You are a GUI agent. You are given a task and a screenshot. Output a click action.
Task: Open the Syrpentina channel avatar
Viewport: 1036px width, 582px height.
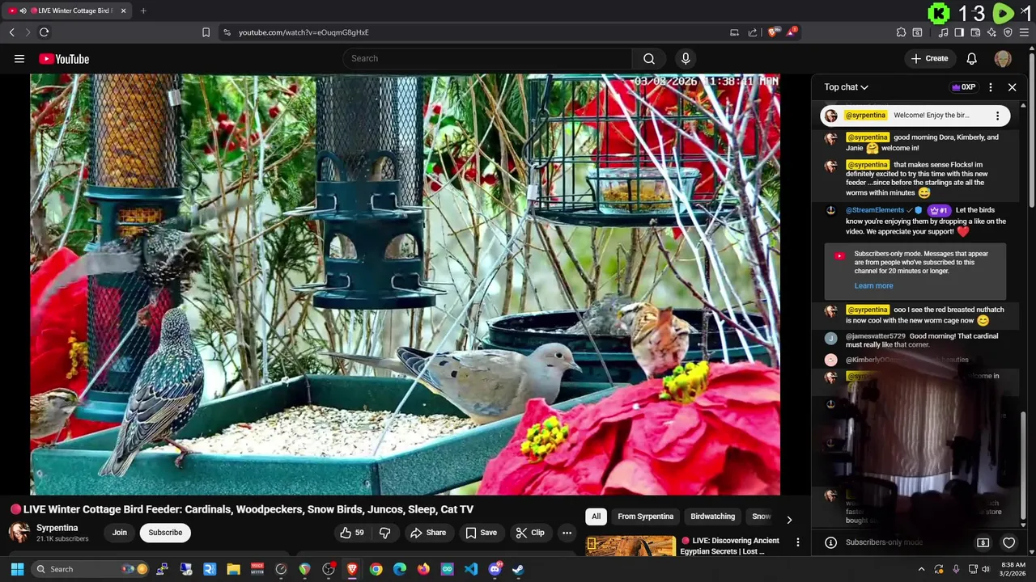[x=19, y=532]
